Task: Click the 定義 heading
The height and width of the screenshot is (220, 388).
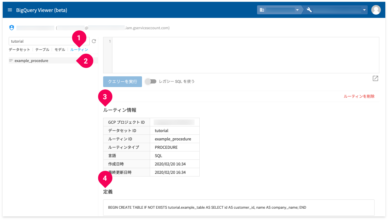Action: point(108,192)
